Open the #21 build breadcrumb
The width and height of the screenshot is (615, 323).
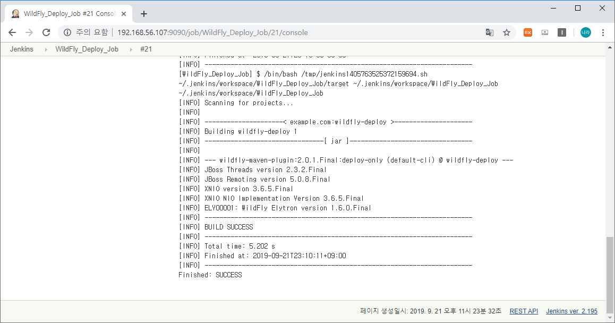click(146, 49)
